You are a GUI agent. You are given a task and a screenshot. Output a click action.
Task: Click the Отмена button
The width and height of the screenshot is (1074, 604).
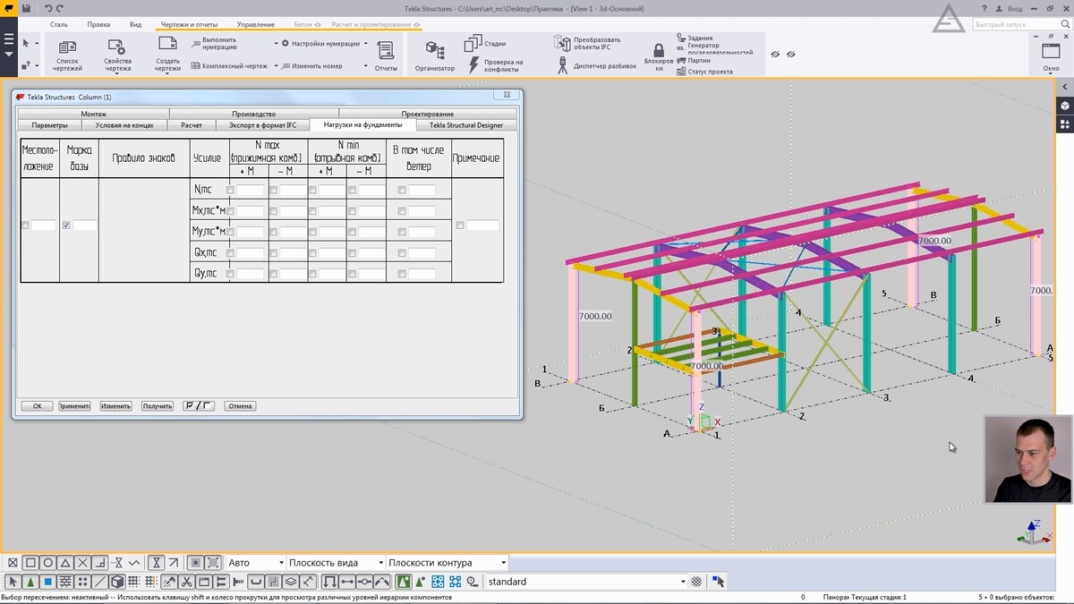240,405
